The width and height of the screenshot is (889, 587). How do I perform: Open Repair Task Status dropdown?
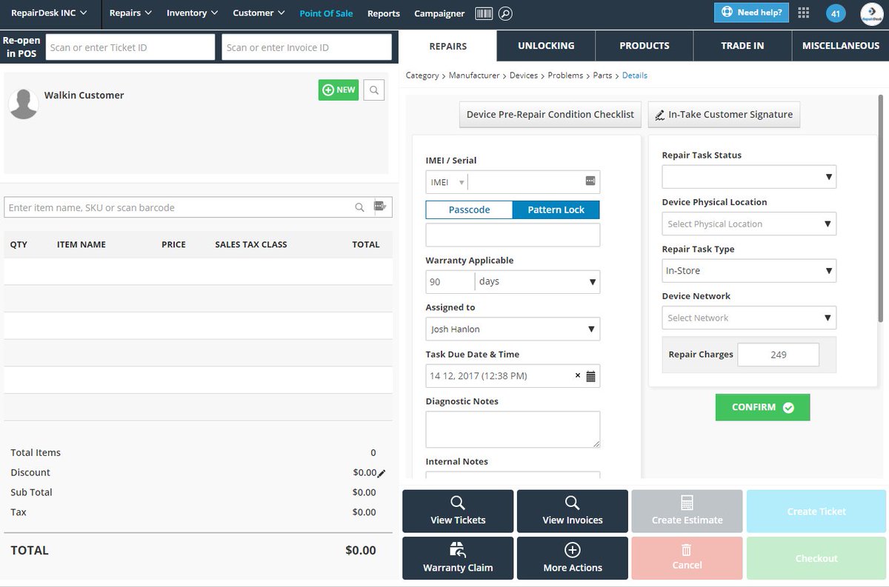[749, 177]
